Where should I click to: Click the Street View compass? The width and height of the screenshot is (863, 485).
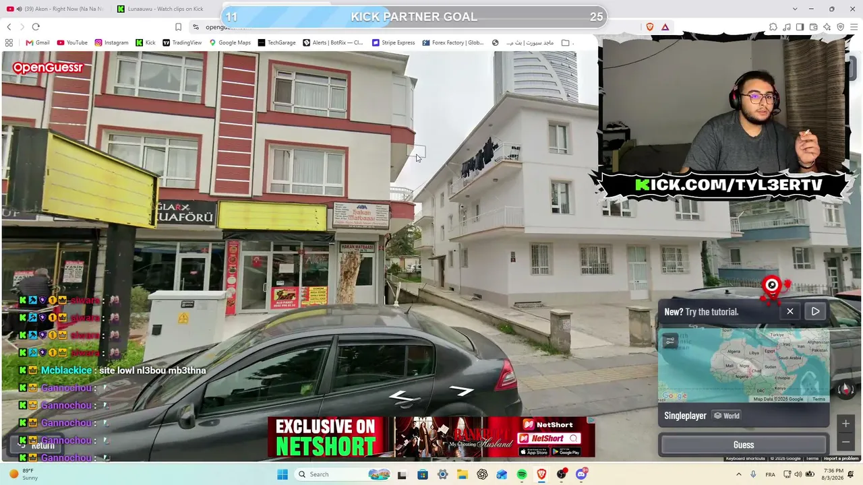845,389
